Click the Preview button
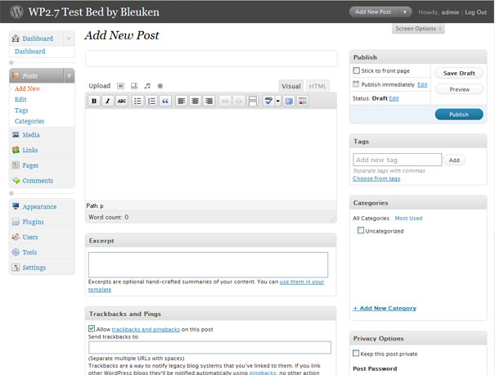This screenshot has height=375, width=495. pos(459,89)
